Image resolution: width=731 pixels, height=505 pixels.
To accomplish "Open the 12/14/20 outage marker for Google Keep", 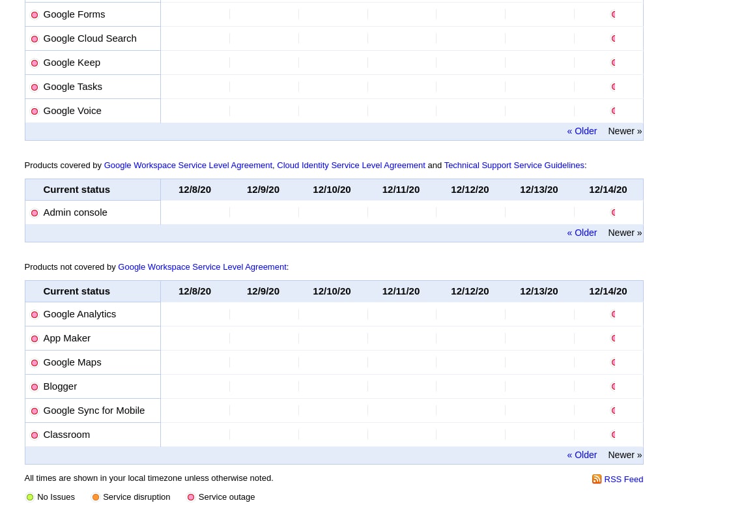I will click(614, 63).
